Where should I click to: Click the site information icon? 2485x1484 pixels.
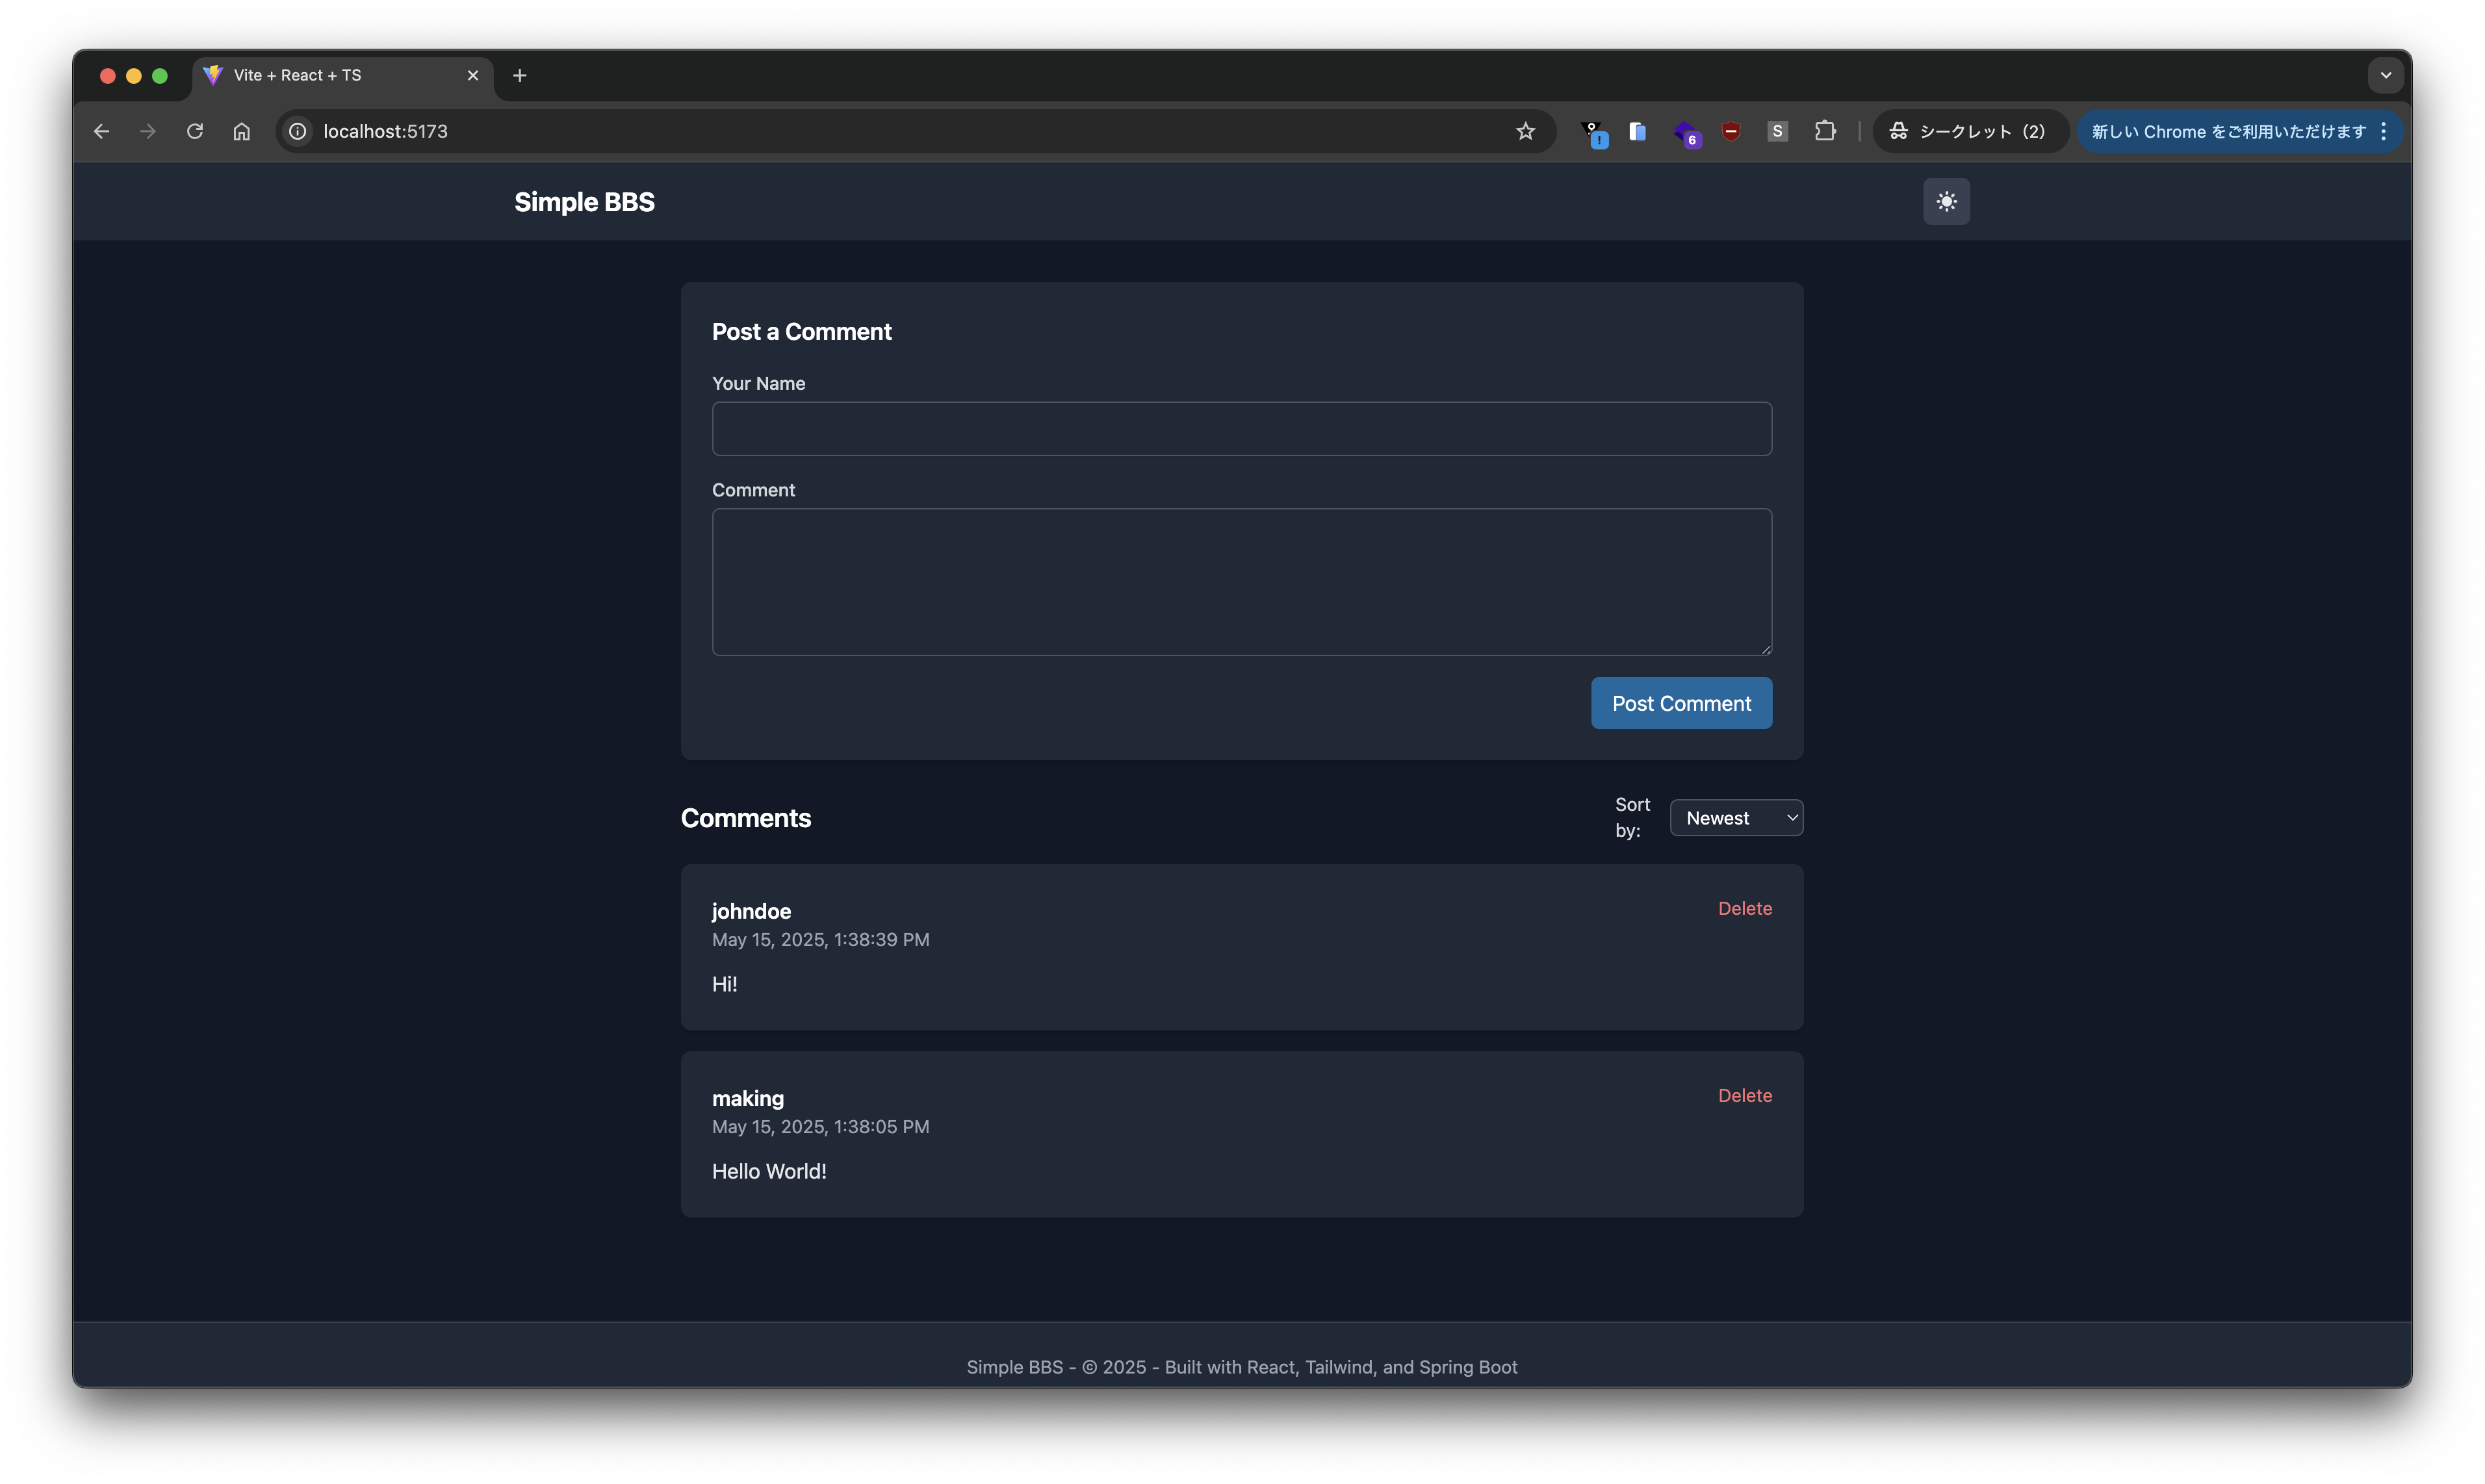(298, 131)
